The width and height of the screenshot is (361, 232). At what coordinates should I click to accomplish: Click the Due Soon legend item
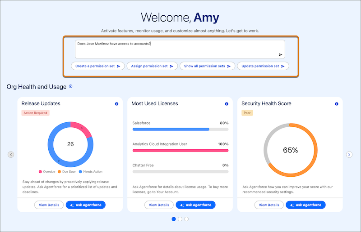coord(67,172)
